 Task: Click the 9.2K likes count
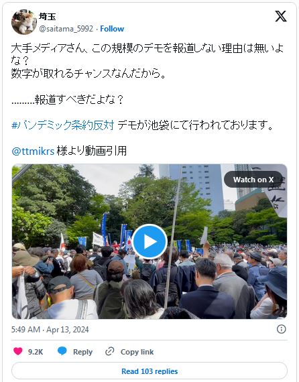(36, 352)
